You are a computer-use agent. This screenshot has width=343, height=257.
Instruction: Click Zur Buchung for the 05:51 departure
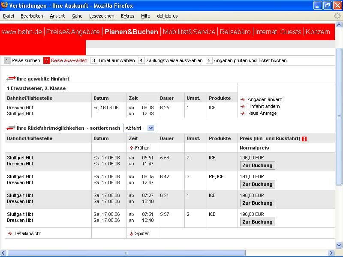258,165
